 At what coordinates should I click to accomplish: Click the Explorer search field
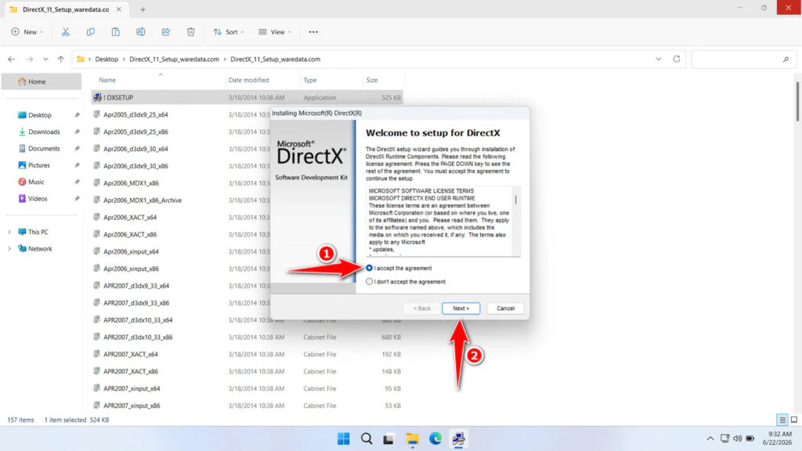(742, 60)
